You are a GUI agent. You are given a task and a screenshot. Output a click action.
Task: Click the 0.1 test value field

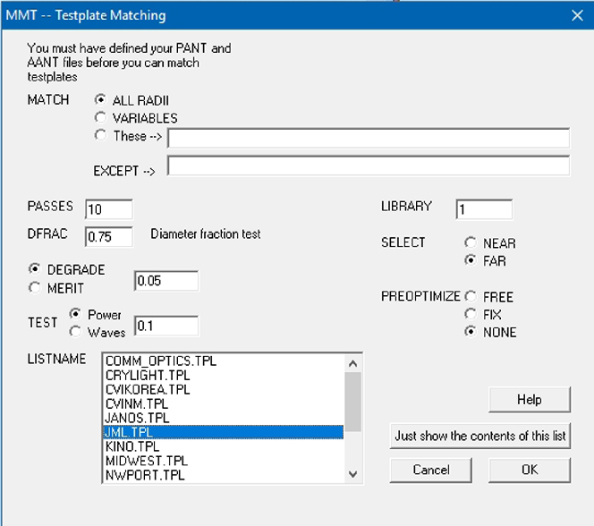[166, 326]
